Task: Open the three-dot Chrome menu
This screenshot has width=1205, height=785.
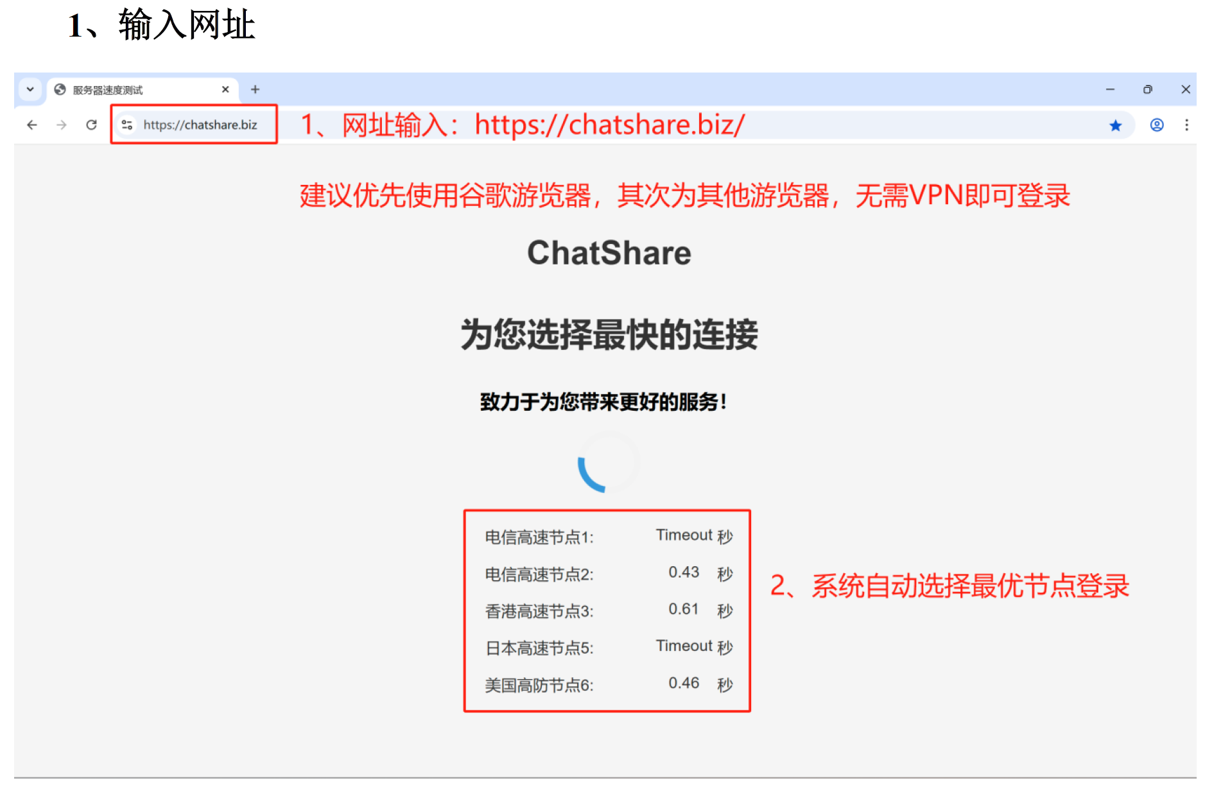Action: pos(1186,125)
